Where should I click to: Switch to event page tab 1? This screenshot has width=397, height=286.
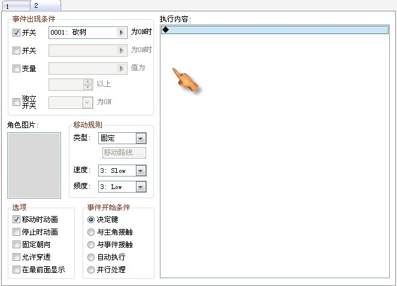click(16, 7)
